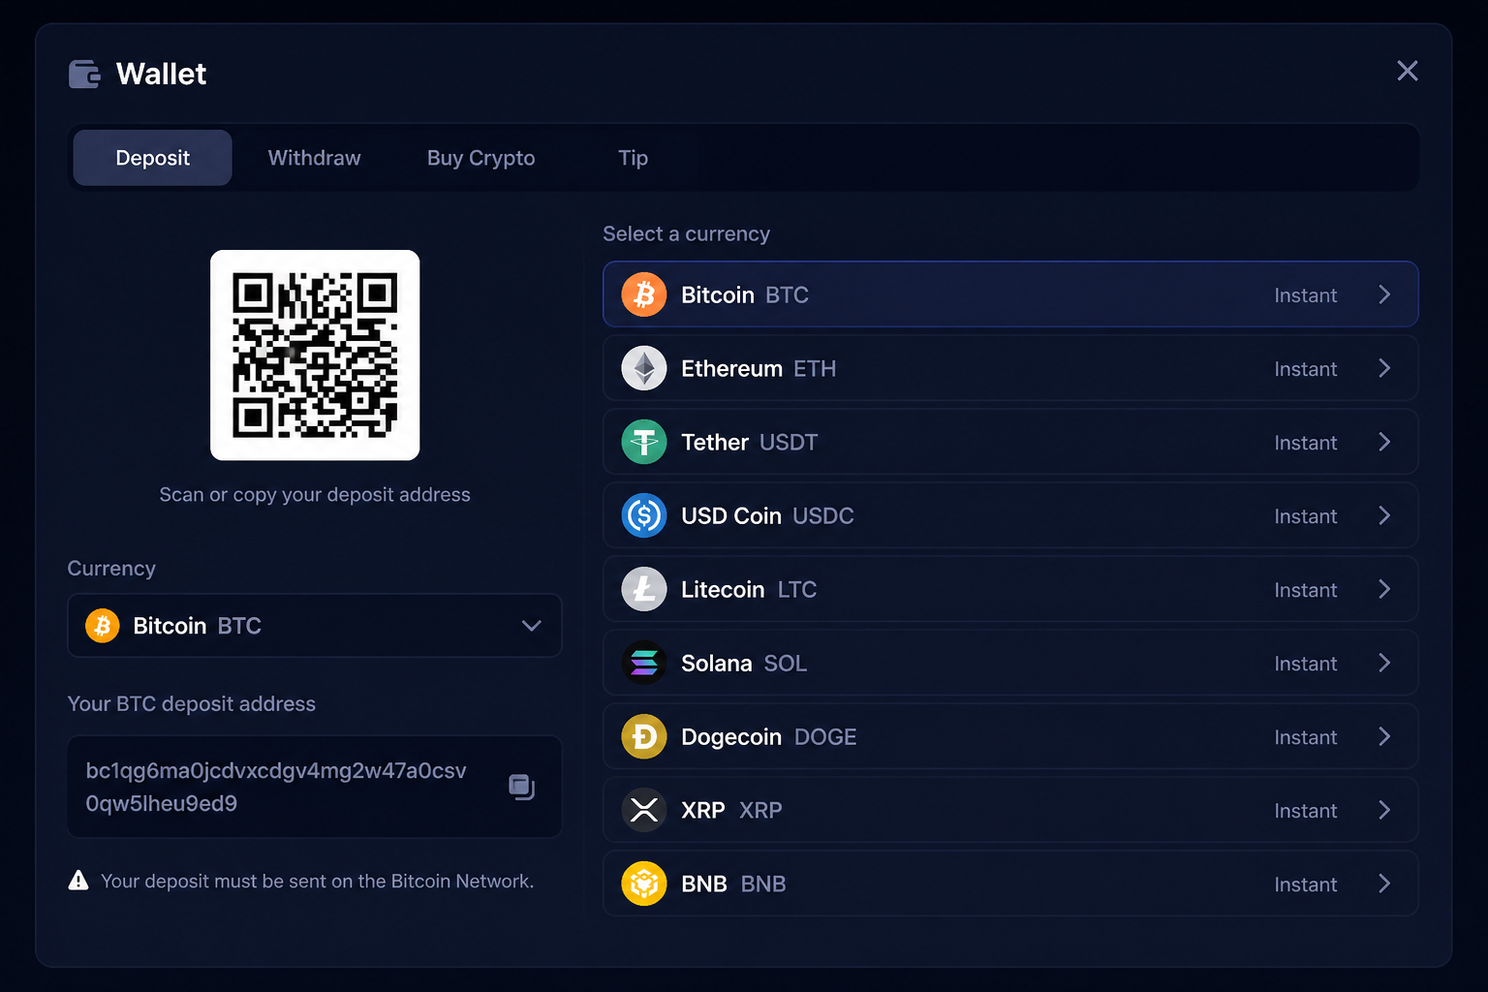Select Solana SOL currency
1488x992 pixels.
coord(1010,663)
